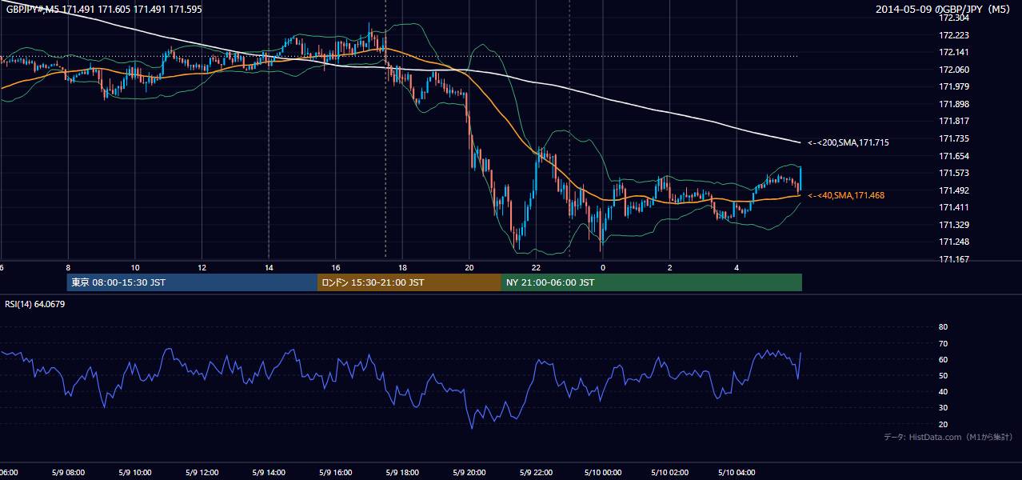The image size is (1022, 480).
Task: Click price axis value 171.573
Action: coord(954,173)
